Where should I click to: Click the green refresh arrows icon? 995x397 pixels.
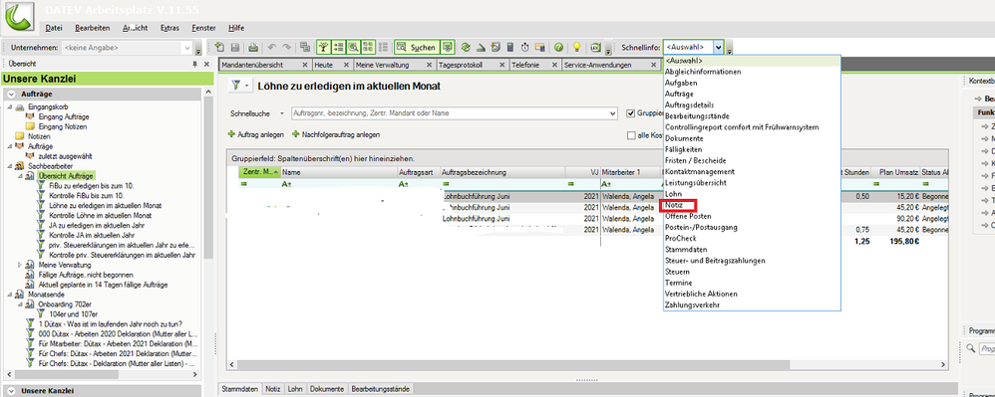click(466, 48)
